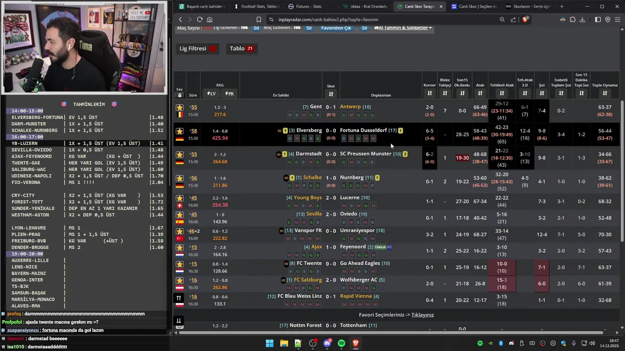Sort by İsabetli Toplam Şut arrows
The width and height of the screenshot is (625, 351).
[561, 93]
